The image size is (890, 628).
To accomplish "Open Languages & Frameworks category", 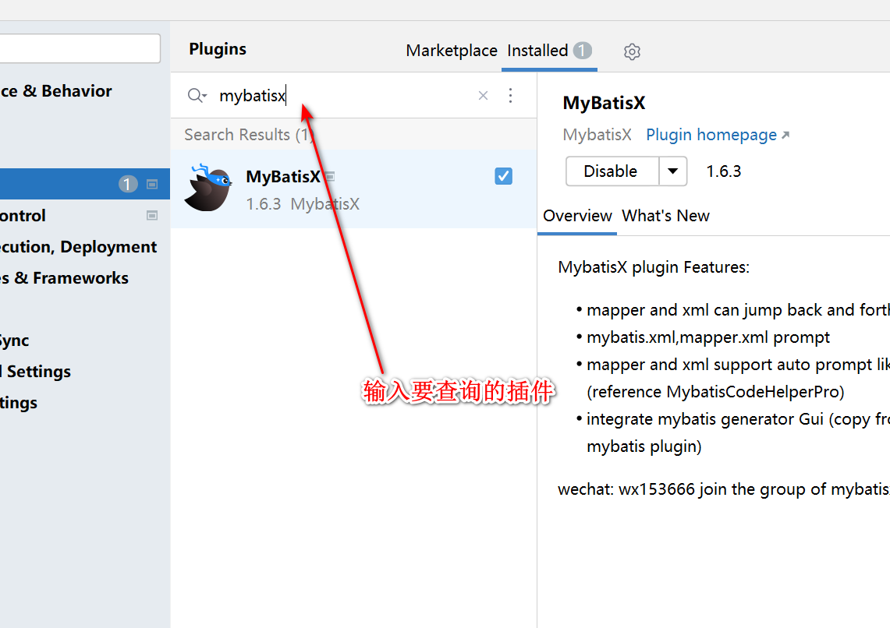I will [x=64, y=278].
